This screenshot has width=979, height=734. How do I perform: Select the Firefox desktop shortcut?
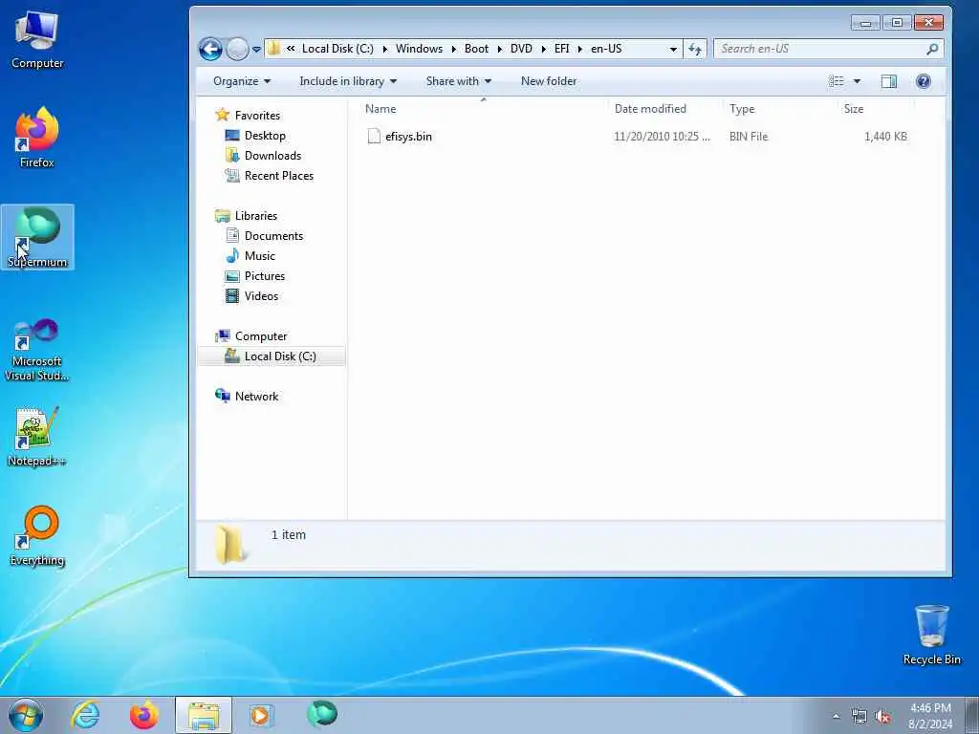(37, 139)
